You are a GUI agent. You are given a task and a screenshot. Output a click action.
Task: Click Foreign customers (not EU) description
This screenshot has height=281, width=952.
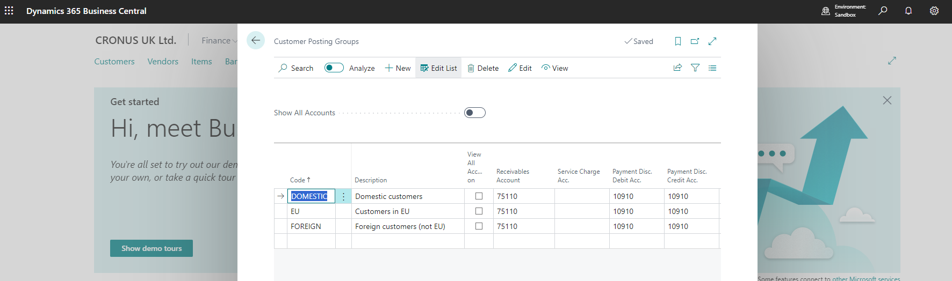pyautogui.click(x=408, y=226)
